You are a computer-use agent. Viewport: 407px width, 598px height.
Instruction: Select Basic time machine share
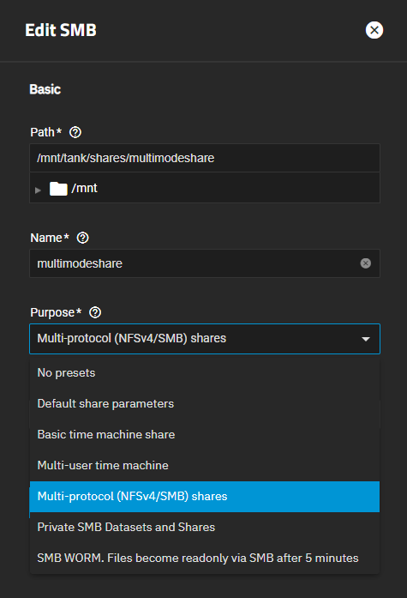coord(205,435)
